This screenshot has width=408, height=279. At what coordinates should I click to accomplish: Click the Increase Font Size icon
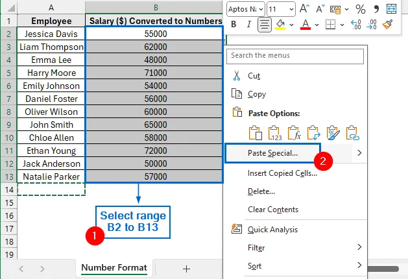click(x=304, y=9)
